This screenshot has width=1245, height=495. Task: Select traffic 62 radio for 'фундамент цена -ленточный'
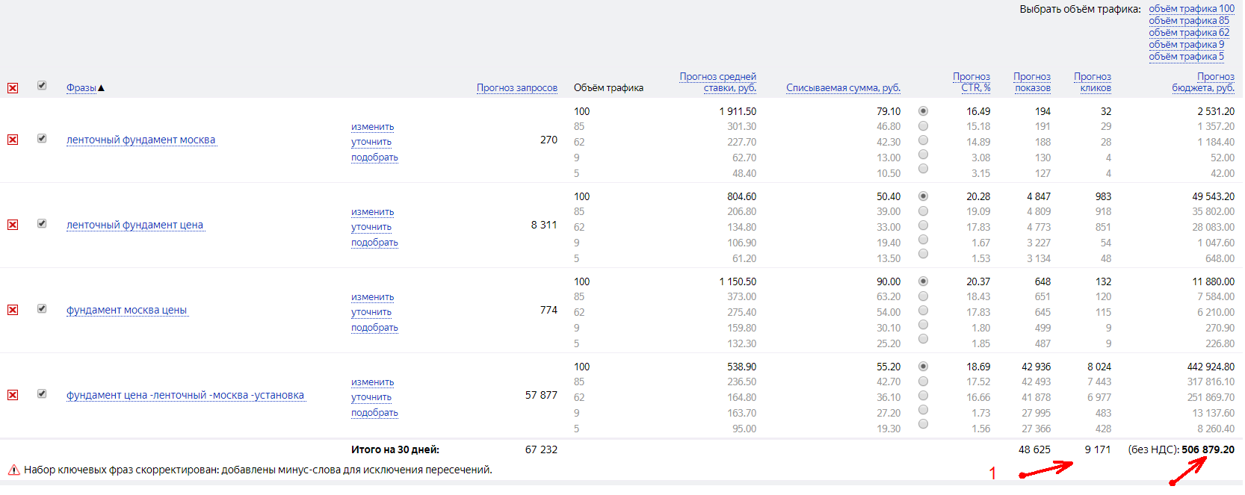(x=923, y=395)
